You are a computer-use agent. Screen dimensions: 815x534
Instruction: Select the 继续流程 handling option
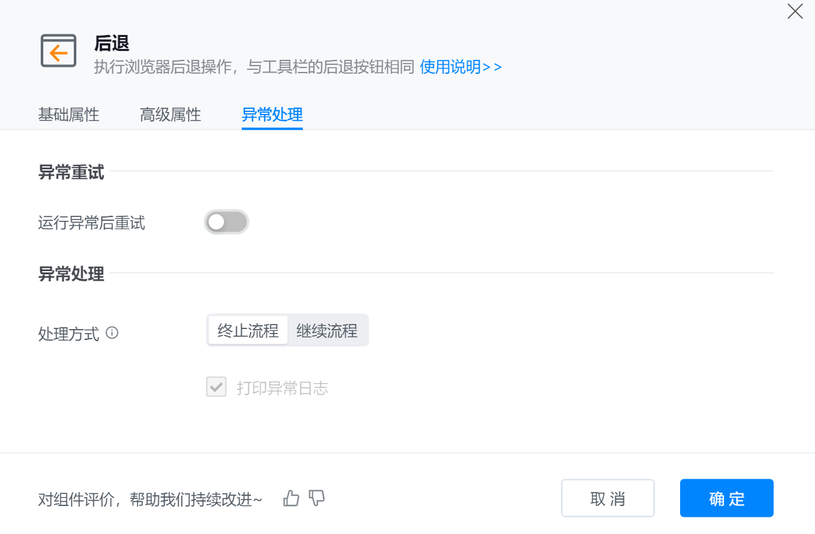327,331
